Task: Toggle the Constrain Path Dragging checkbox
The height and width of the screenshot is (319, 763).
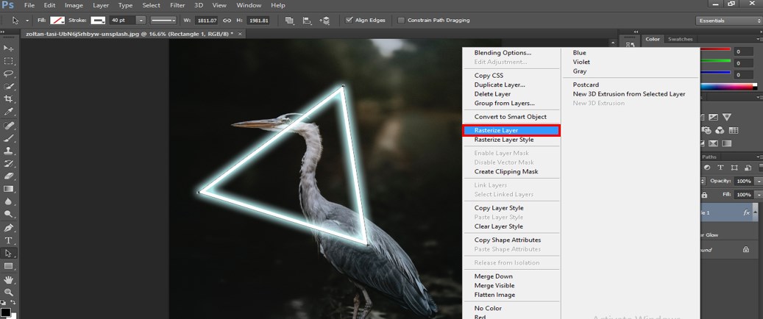Action: pyautogui.click(x=401, y=21)
